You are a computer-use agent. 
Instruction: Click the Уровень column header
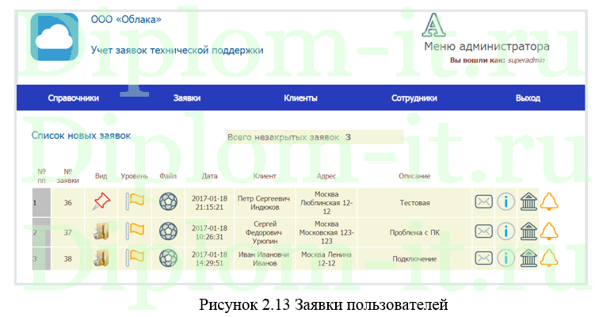[135, 176]
